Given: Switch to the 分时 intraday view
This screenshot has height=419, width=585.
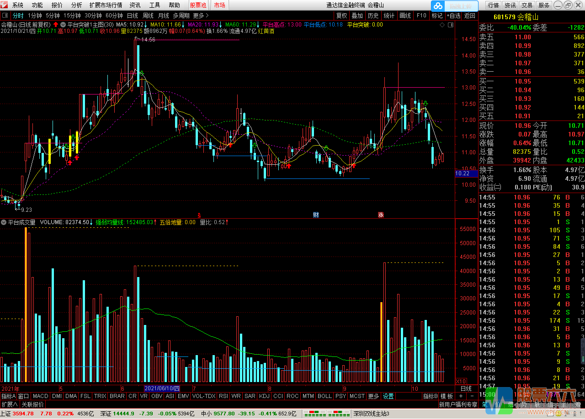Looking at the screenshot, I should pyautogui.click(x=18, y=16).
